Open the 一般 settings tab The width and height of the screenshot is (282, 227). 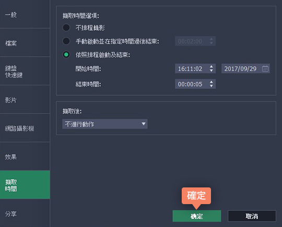pyautogui.click(x=25, y=14)
